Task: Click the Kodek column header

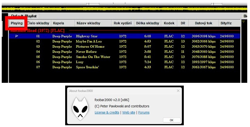Action: pos(169,23)
